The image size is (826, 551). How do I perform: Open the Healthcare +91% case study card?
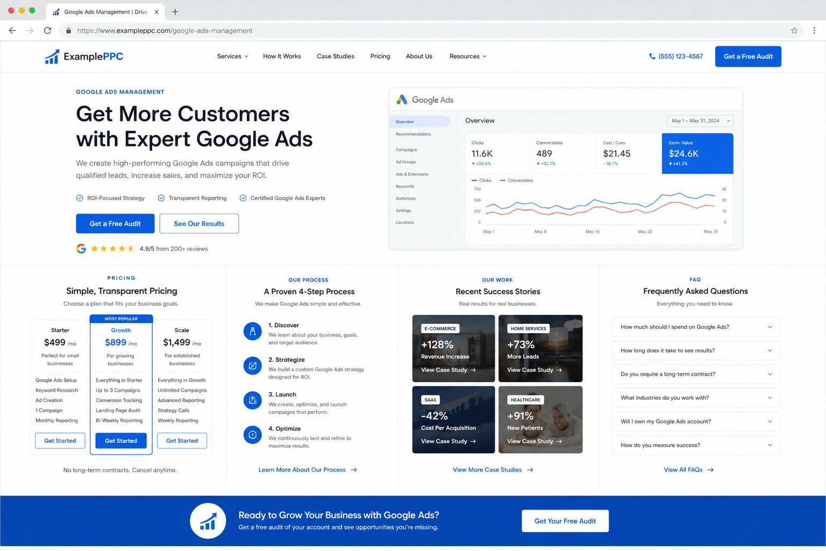tap(540, 420)
